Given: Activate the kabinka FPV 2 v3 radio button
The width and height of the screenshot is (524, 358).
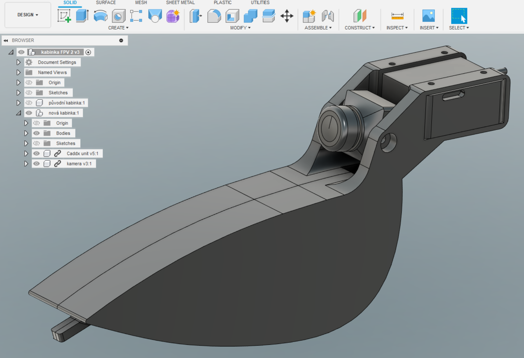Looking at the screenshot, I should pyautogui.click(x=88, y=52).
